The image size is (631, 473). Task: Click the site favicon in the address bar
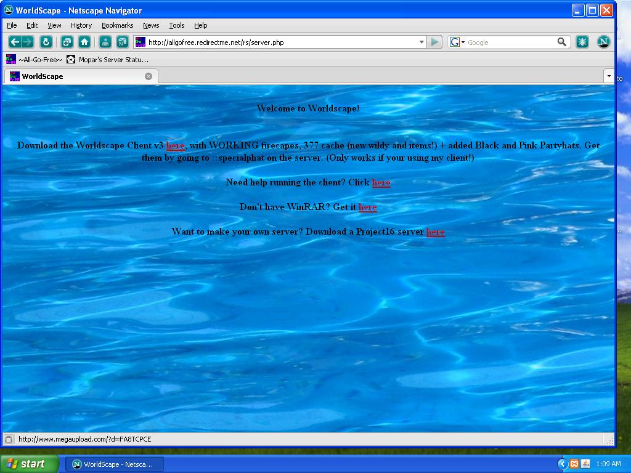(140, 42)
